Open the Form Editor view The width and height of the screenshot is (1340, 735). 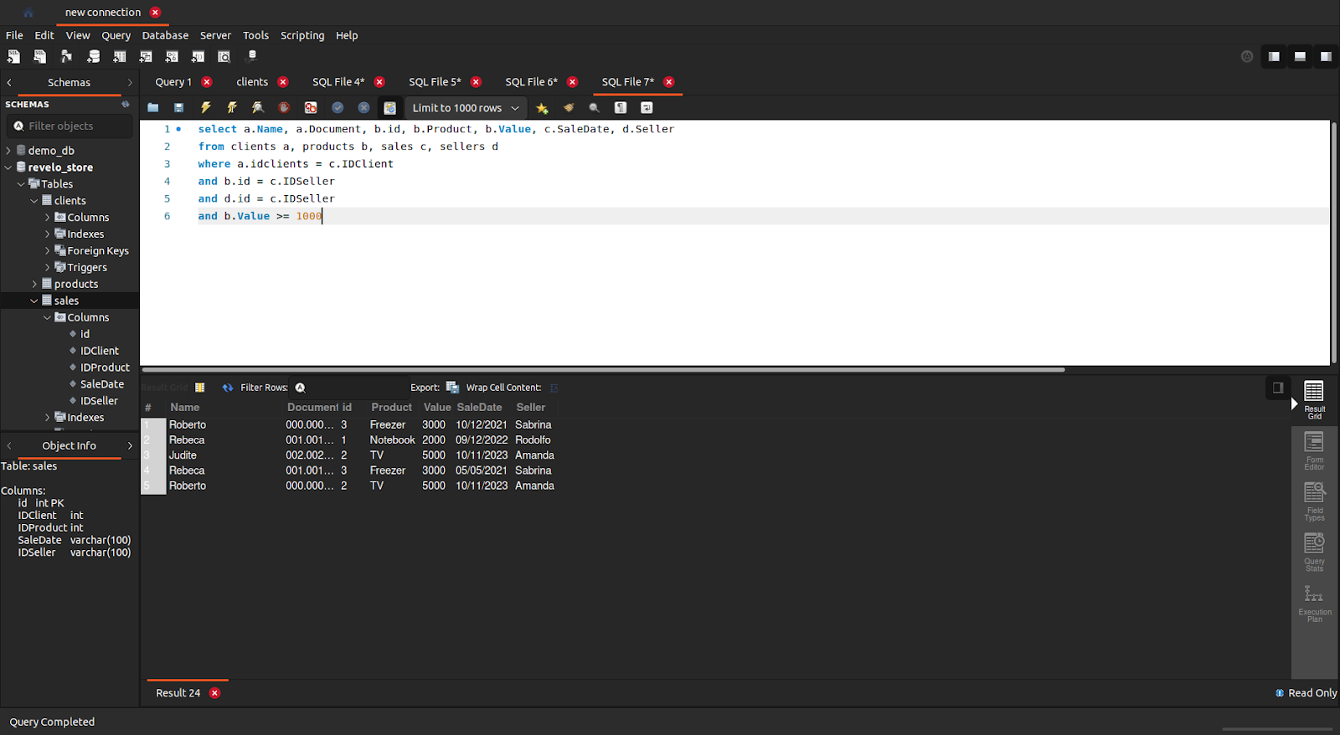pos(1314,451)
